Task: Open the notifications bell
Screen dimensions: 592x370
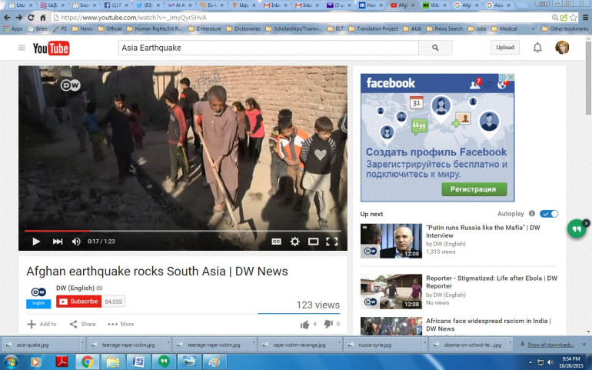Action: [537, 48]
